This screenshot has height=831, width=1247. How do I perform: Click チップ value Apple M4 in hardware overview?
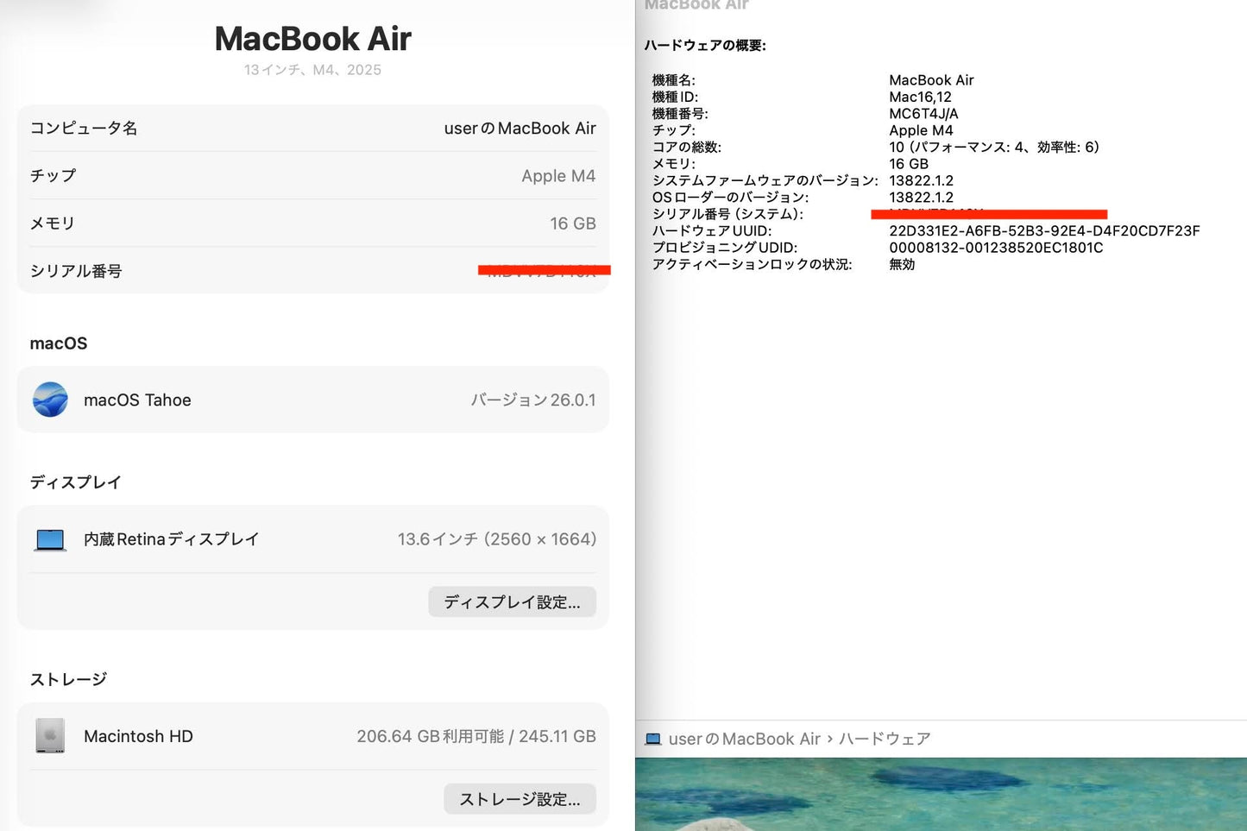(x=921, y=130)
